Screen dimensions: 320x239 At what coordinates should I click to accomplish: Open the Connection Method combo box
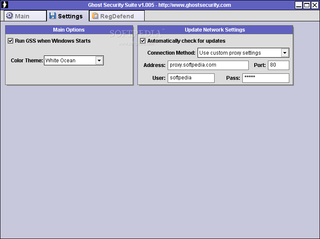(x=243, y=53)
